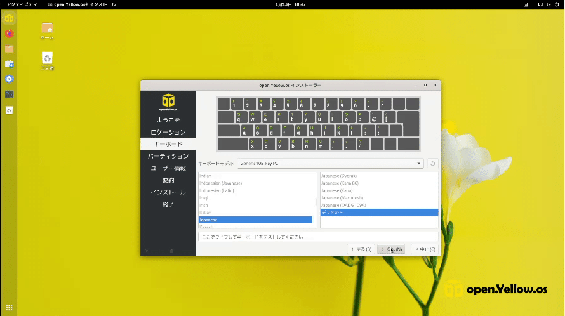
Task: Open the Trash icon on desktop
Action: coord(47,61)
